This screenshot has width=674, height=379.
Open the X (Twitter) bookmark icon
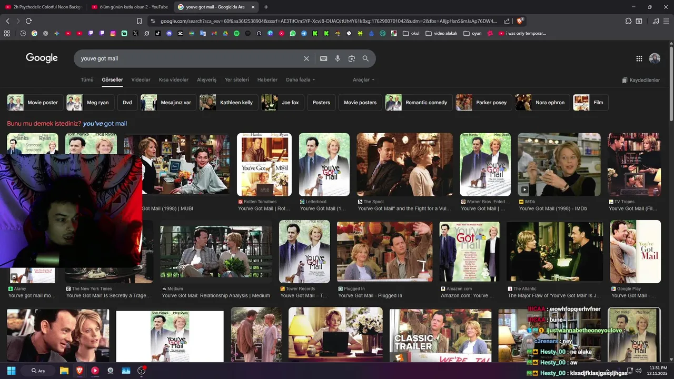pyautogui.click(x=135, y=33)
